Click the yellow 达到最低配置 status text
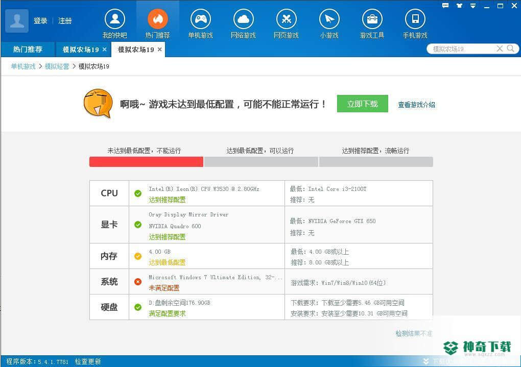The image size is (521, 367). click(167, 262)
